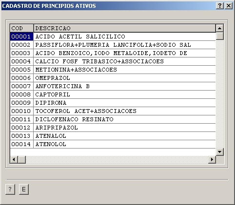Screen dimensions: 235x205
Task: Select code cell 00012
Action: (x=22, y=128)
